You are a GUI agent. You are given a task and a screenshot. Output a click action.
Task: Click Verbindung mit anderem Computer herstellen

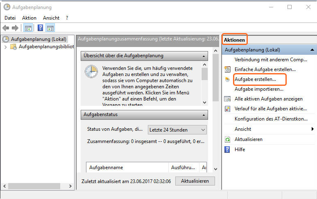(271, 60)
